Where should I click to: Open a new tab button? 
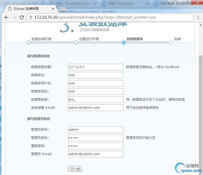coord(63,9)
